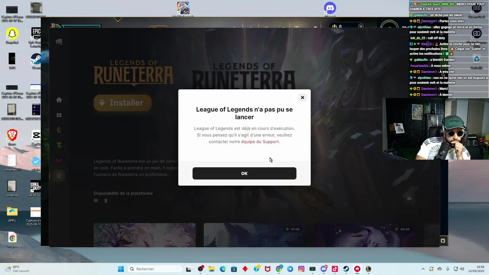Switch to Steam in the taskbar
This screenshot has width=489, height=275.
[x=346, y=269]
